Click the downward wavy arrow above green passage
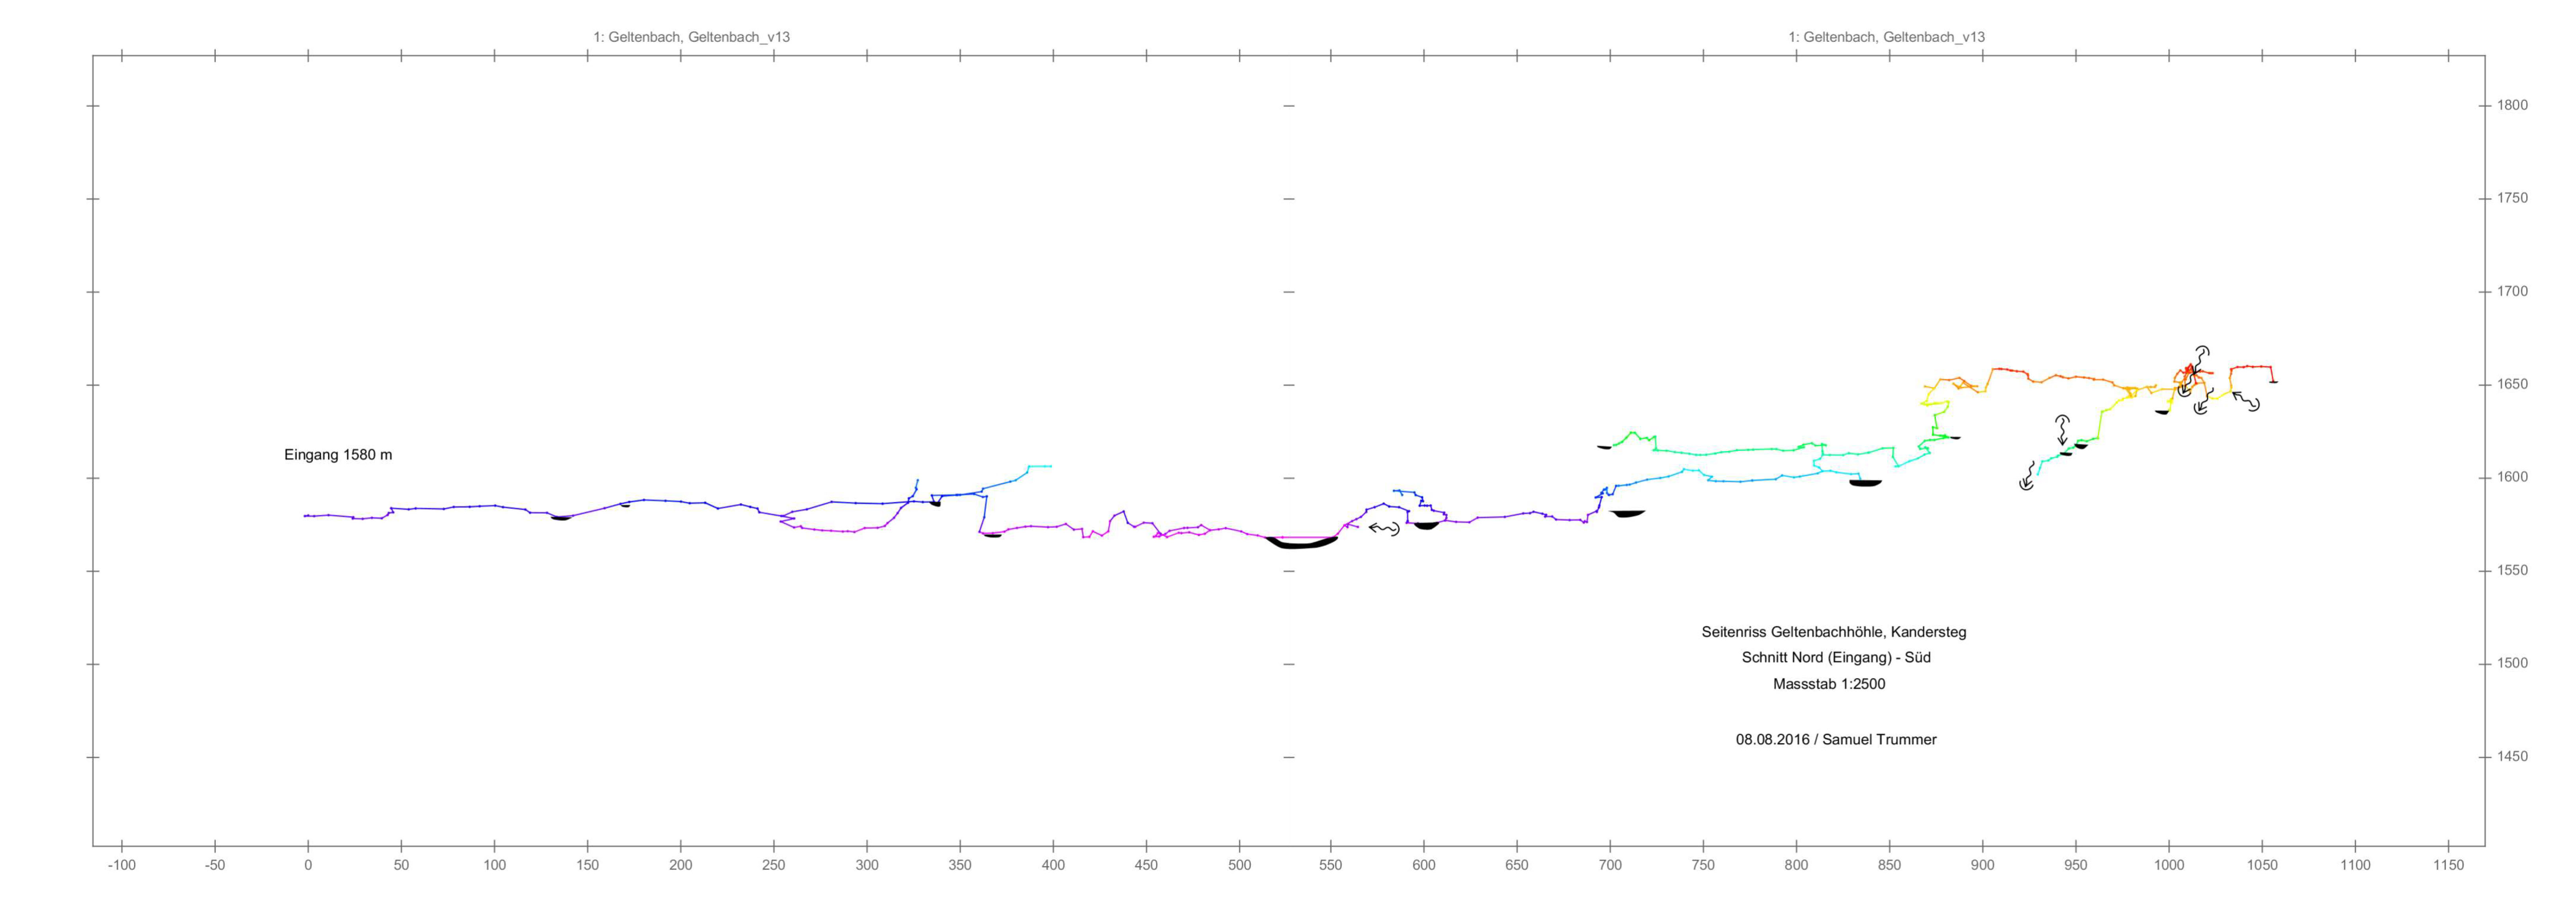The image size is (2576, 902). coord(2062,430)
